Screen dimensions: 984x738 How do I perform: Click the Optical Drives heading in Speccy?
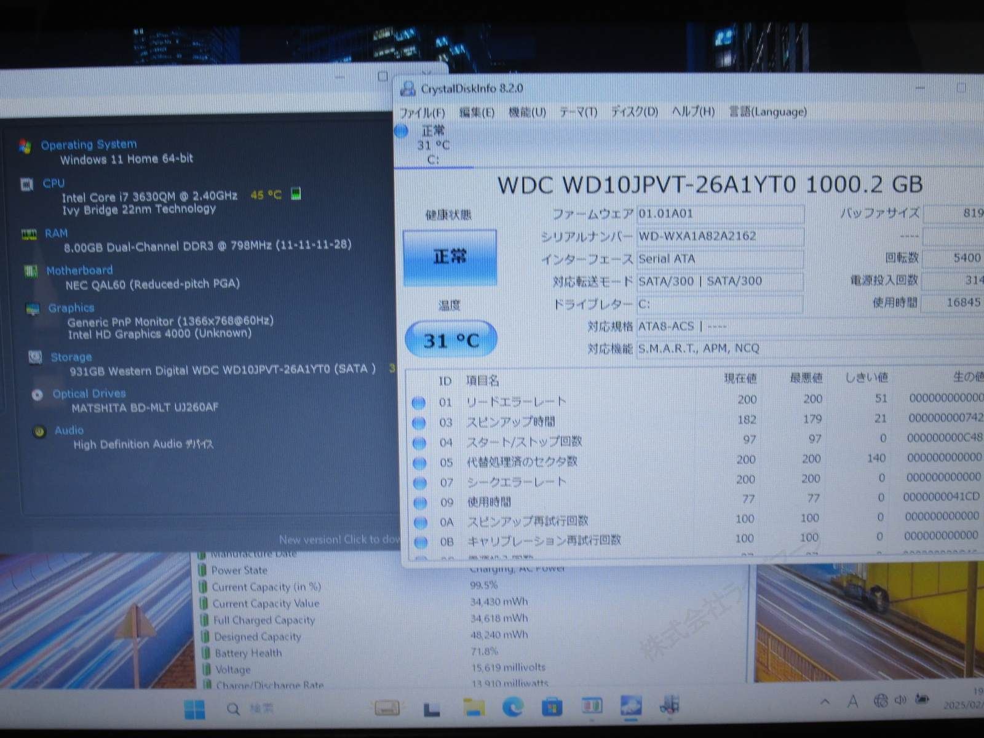[89, 394]
